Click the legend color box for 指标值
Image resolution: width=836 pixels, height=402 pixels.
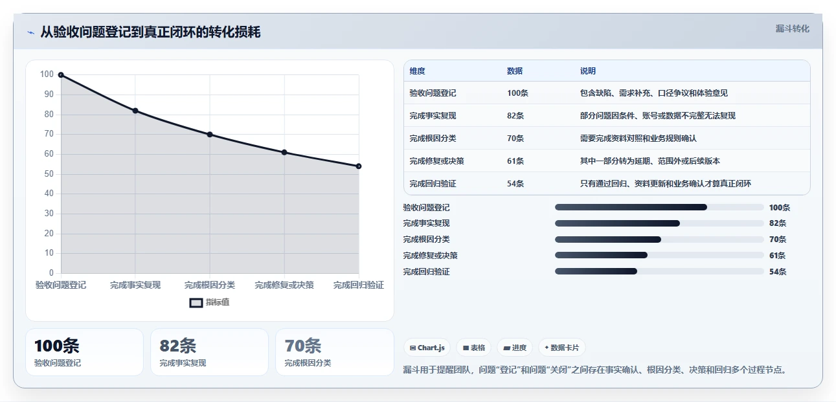tap(196, 302)
